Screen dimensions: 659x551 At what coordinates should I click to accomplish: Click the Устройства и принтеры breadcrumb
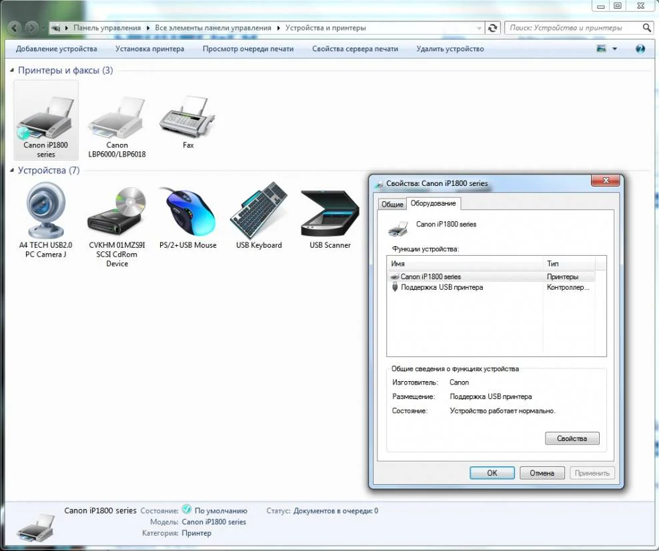tap(325, 28)
